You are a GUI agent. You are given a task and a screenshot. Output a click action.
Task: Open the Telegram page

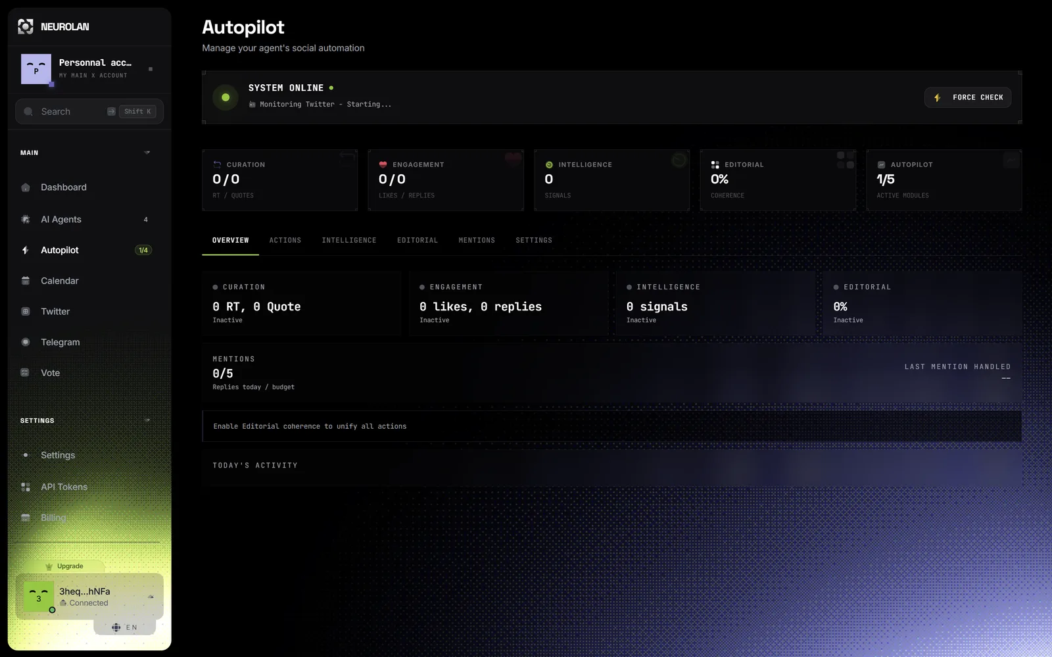click(x=60, y=342)
